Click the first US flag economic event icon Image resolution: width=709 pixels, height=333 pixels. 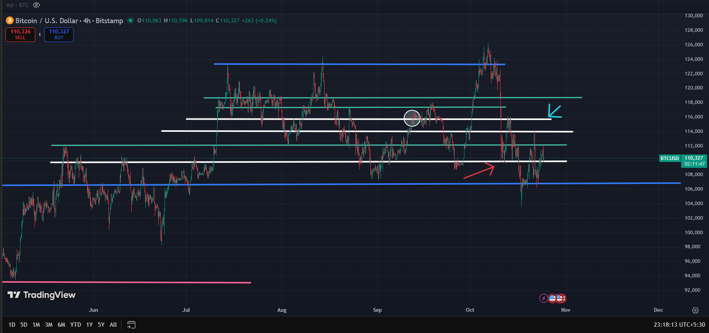[552, 298]
